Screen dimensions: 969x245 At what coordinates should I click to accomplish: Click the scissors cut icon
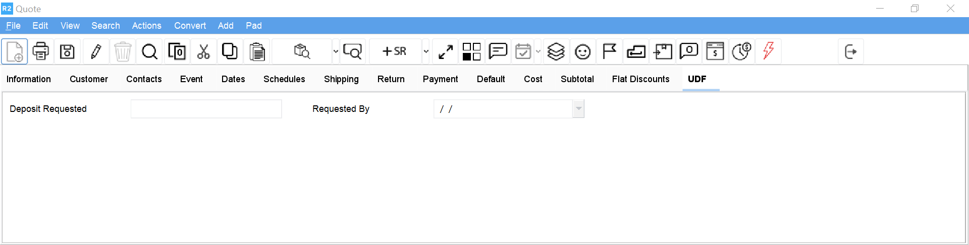pyautogui.click(x=203, y=51)
